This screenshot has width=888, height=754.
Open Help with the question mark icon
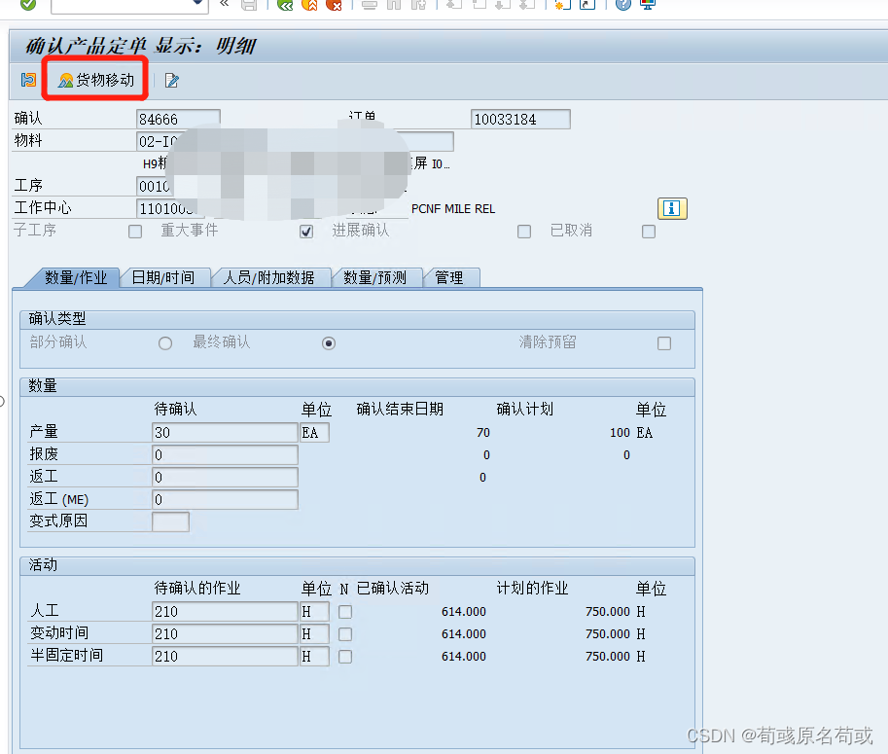(622, 5)
